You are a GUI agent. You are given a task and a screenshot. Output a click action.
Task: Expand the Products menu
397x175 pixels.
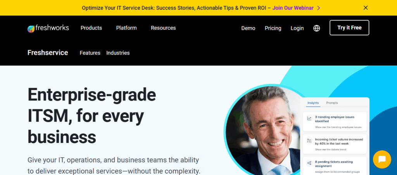click(x=91, y=28)
